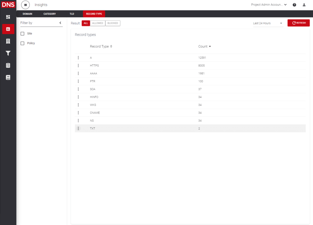
Task: Click the round menu list icon beside Insights
Action: click(x=25, y=5)
